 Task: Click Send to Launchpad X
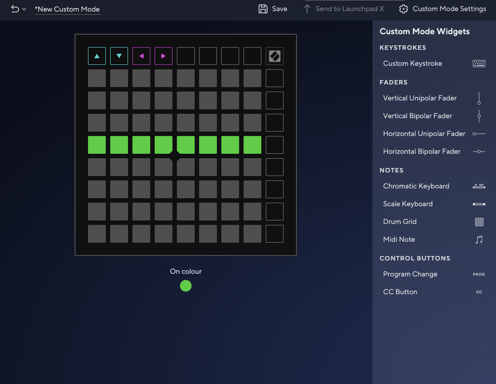pyautogui.click(x=344, y=9)
